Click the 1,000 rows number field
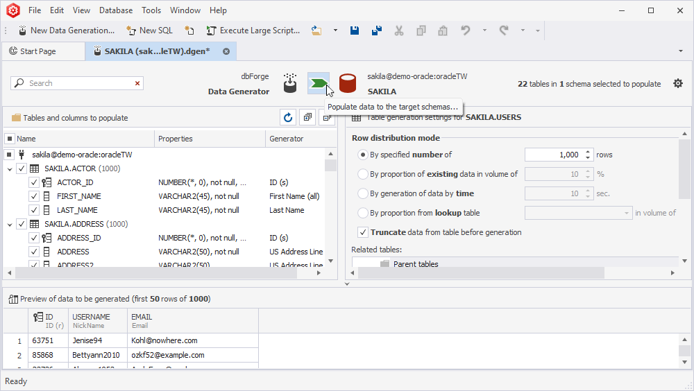 [554, 155]
